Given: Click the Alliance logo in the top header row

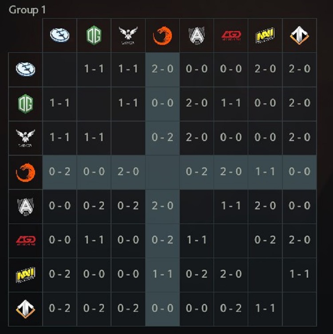Looking at the screenshot, I should (x=197, y=35).
